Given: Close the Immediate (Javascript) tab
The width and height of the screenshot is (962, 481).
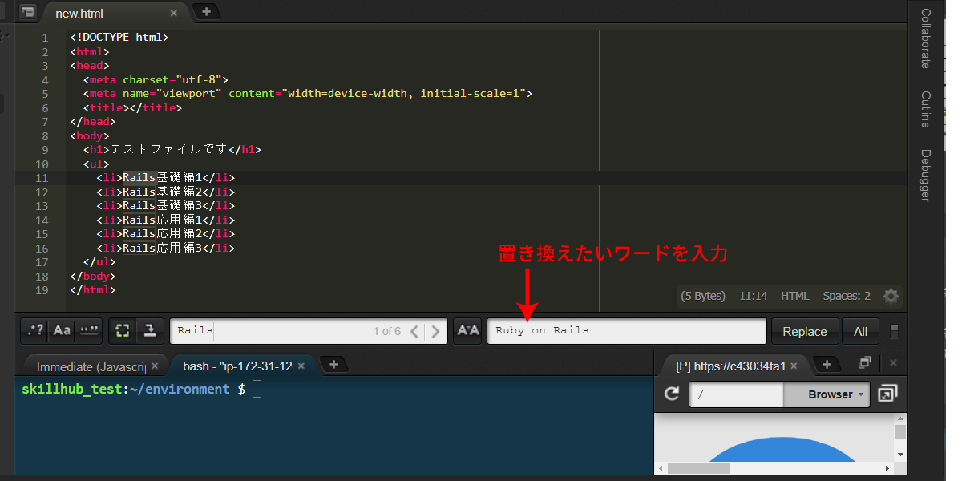Looking at the screenshot, I should pyautogui.click(x=156, y=366).
